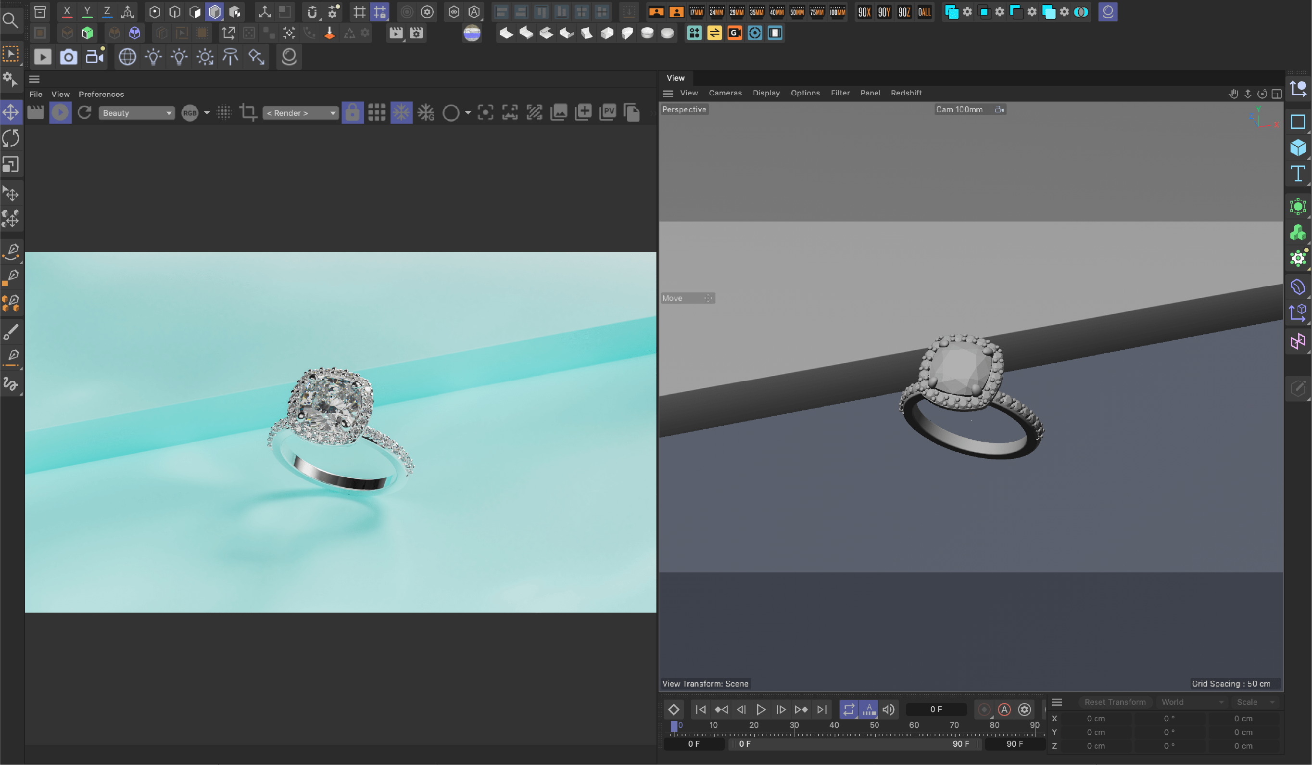This screenshot has height=765, width=1312.
Task: Click the refresh render icon
Action: pyautogui.click(x=84, y=113)
